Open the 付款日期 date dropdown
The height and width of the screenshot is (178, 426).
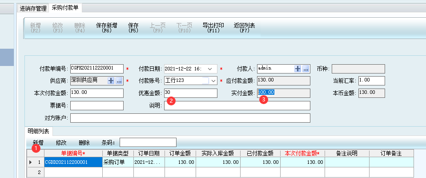point(210,69)
